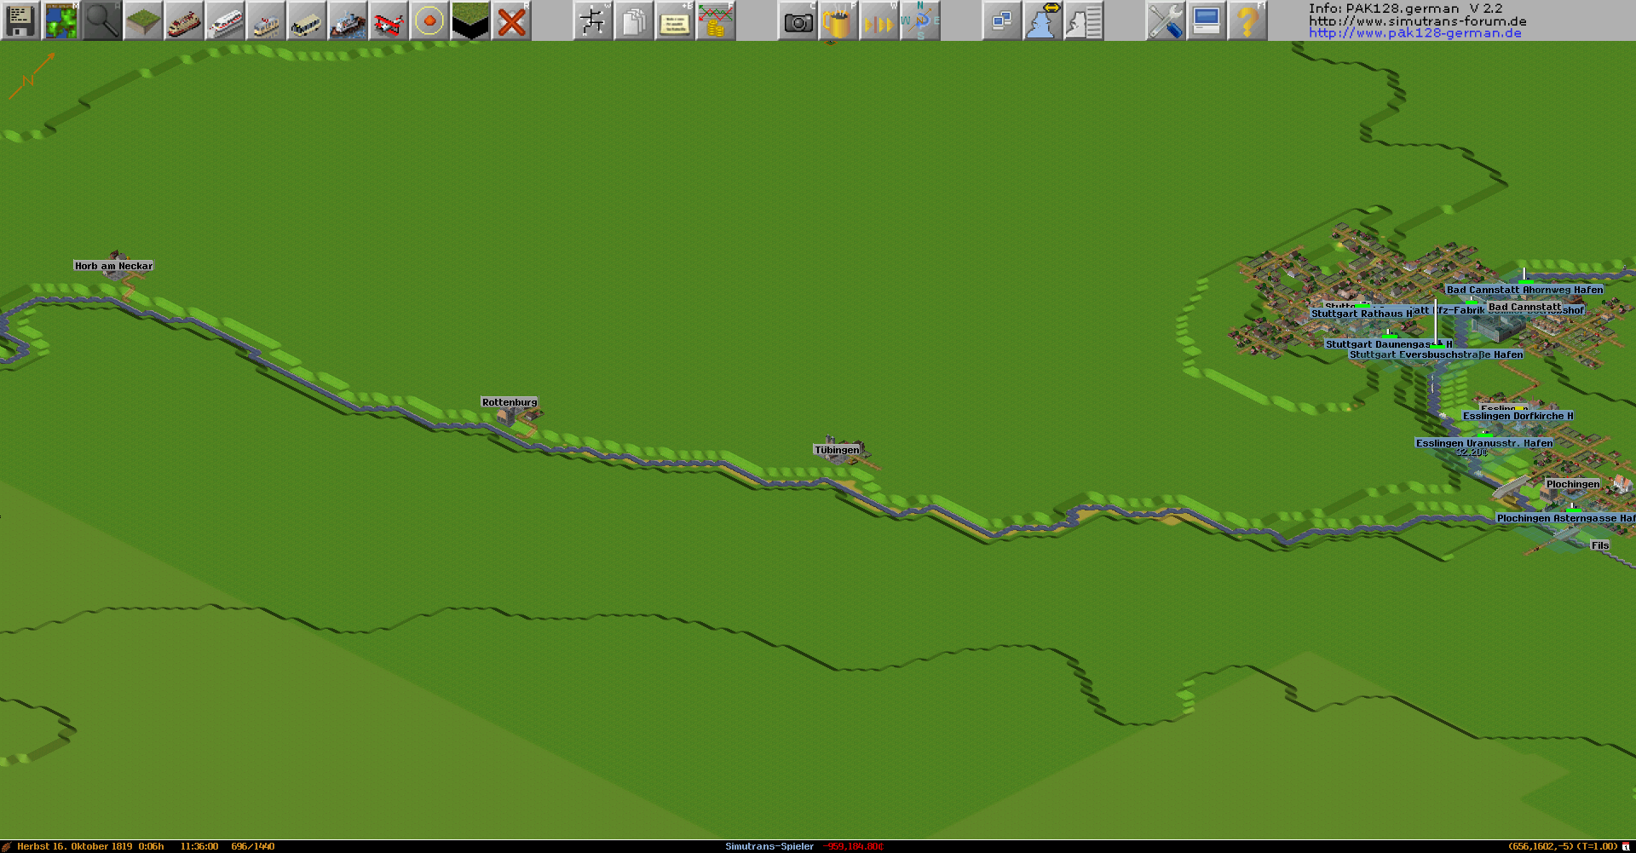Screen dimensions: 1636x853
Task: Toggle fast forward mode
Action: click(x=878, y=20)
